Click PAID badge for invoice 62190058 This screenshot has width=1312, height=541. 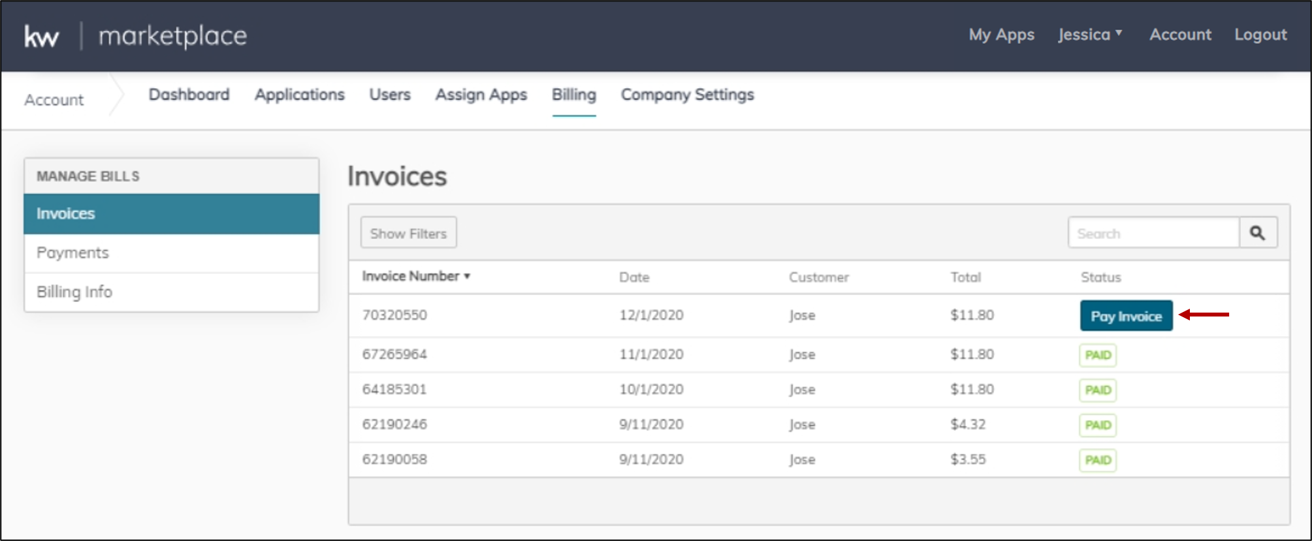point(1098,460)
